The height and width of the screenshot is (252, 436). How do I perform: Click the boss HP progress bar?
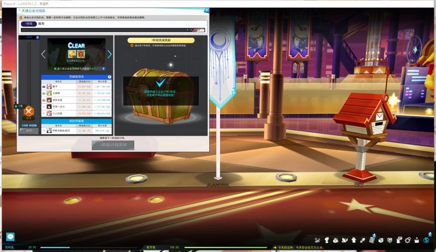click(x=113, y=30)
